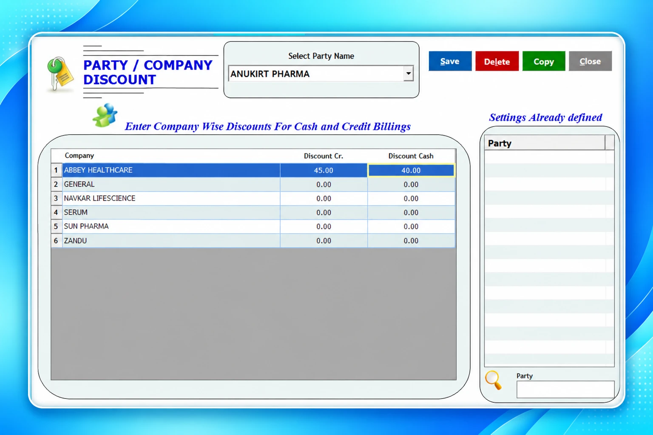
Task: Click row number 4 header
Action: (x=56, y=212)
